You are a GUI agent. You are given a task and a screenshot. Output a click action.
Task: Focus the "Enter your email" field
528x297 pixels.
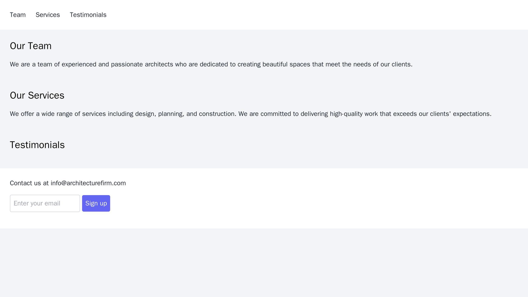45,203
